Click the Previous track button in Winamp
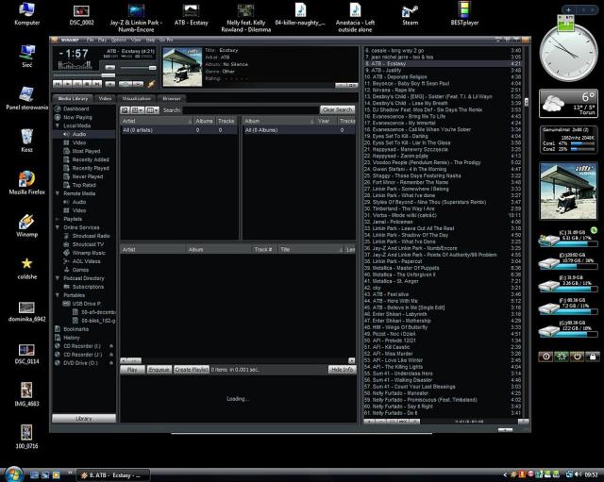This screenshot has height=482, width=604. (58, 84)
